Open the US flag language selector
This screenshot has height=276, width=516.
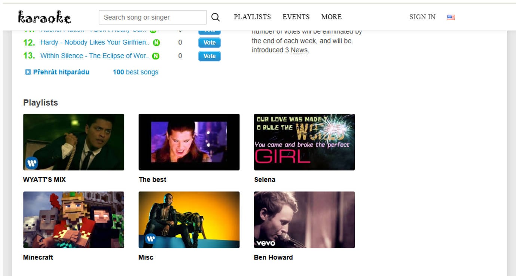pyautogui.click(x=451, y=17)
